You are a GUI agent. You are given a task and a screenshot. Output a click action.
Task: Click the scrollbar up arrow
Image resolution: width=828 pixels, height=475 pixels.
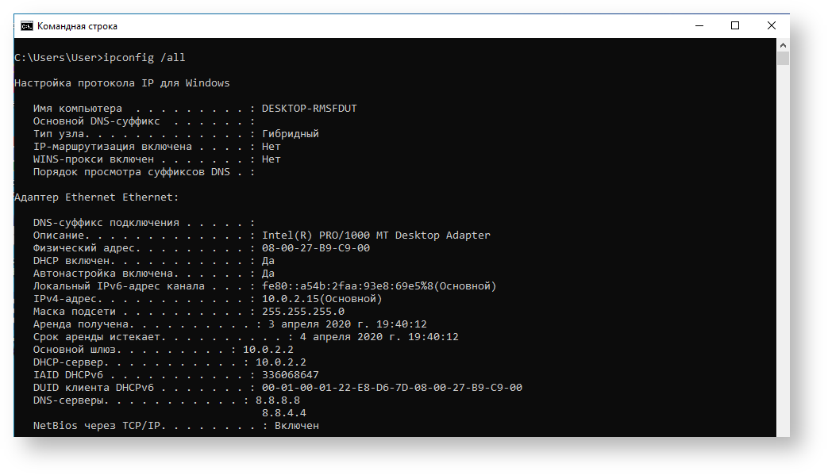(x=783, y=45)
